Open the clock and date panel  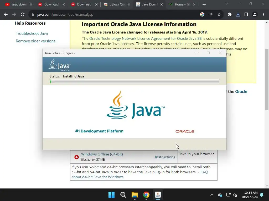(250, 195)
